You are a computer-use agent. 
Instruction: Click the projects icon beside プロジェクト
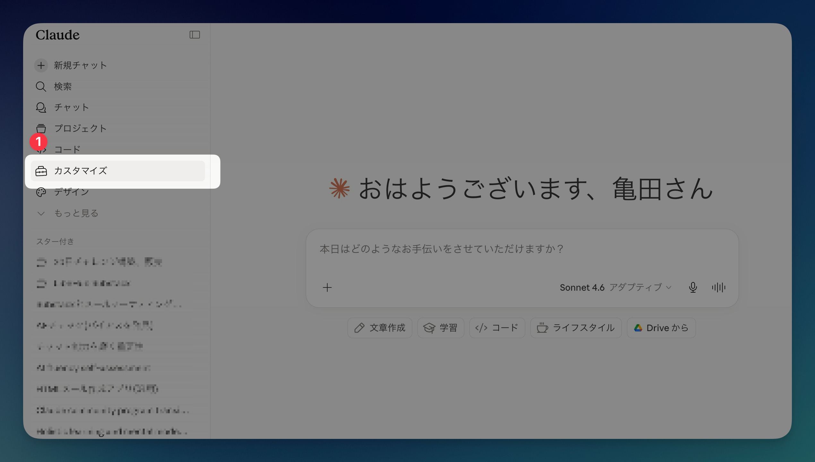click(41, 128)
